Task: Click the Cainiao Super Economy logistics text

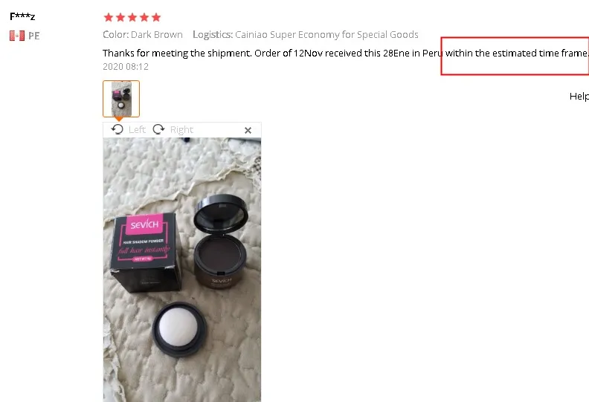Action: (326, 34)
